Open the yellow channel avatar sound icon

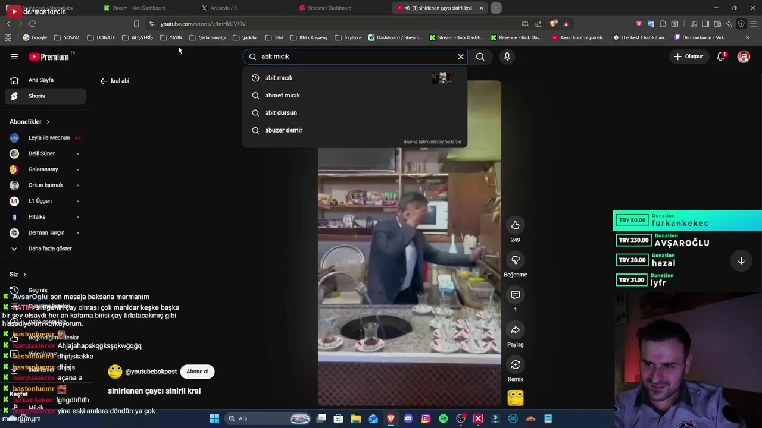coord(516,398)
